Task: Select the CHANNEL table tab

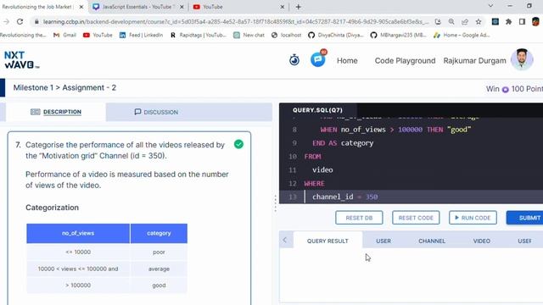Action: pos(432,241)
